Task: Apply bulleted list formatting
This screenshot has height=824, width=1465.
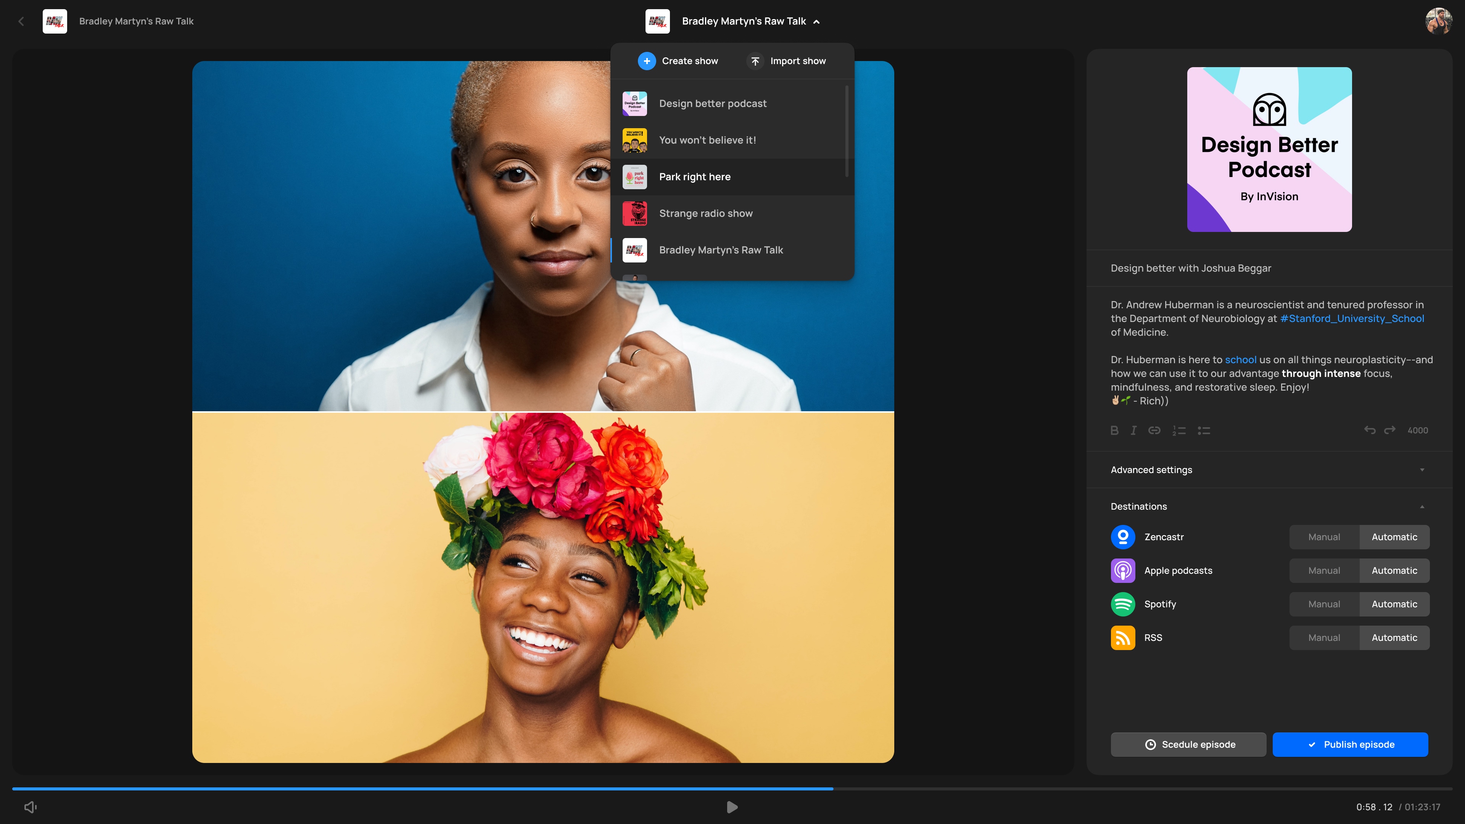Action: pos(1203,430)
